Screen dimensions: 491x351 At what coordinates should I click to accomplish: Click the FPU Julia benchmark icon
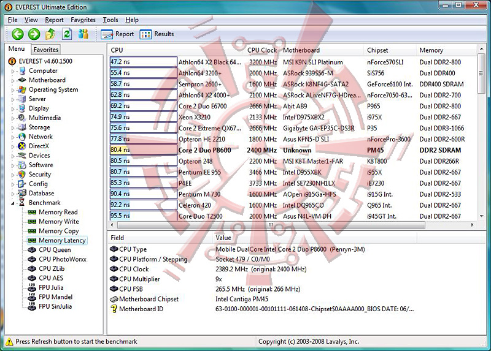coord(32,287)
